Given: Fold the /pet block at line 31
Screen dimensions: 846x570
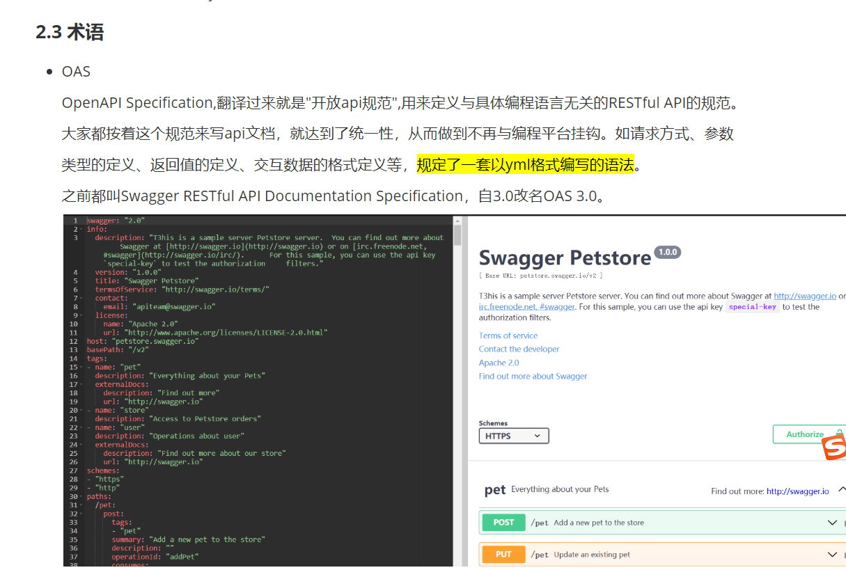Looking at the screenshot, I should (82, 505).
